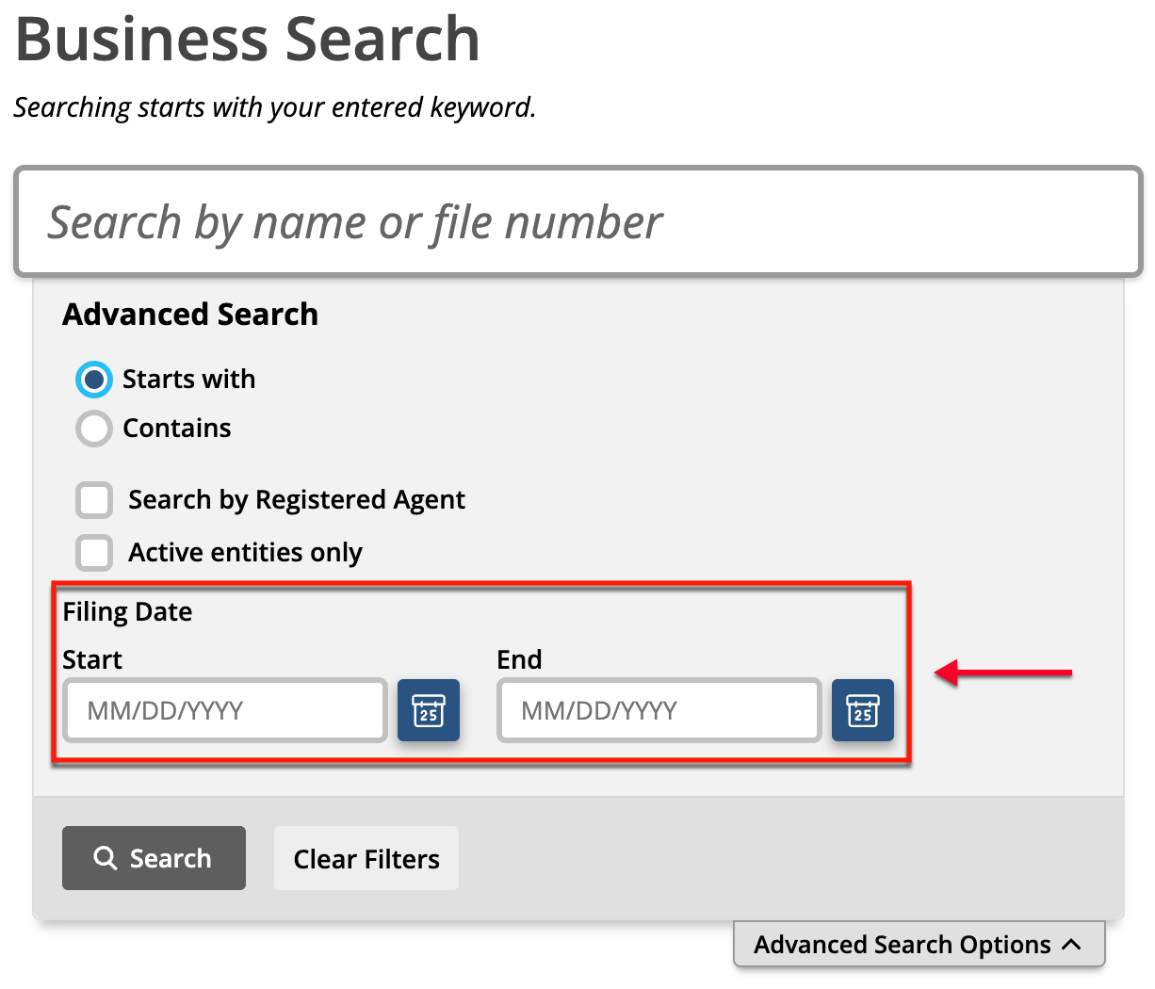Click the chevron arrow beside Advanced Search Options
Viewport: 1155px width, 989px height.
click(1071, 944)
